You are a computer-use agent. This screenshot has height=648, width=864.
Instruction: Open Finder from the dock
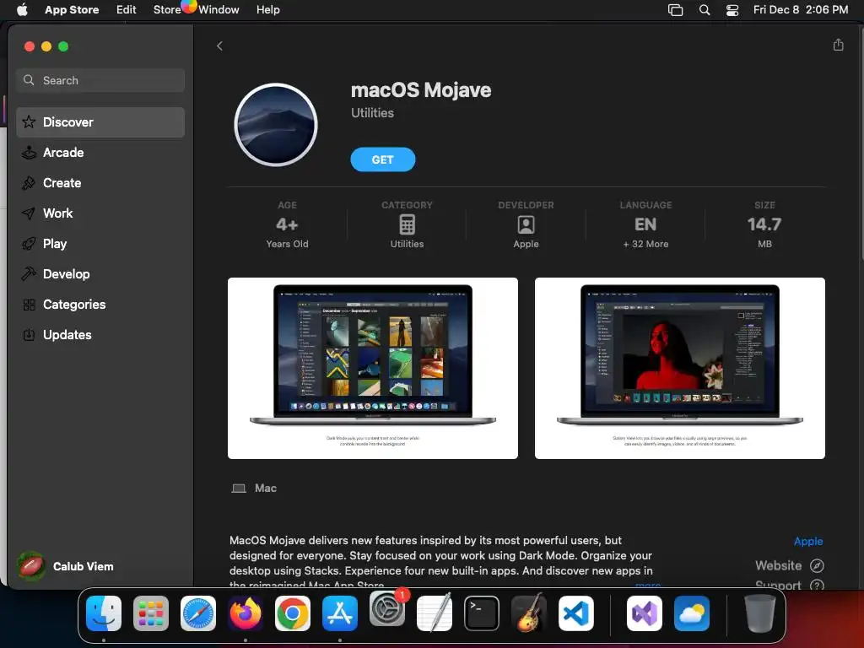(x=104, y=613)
